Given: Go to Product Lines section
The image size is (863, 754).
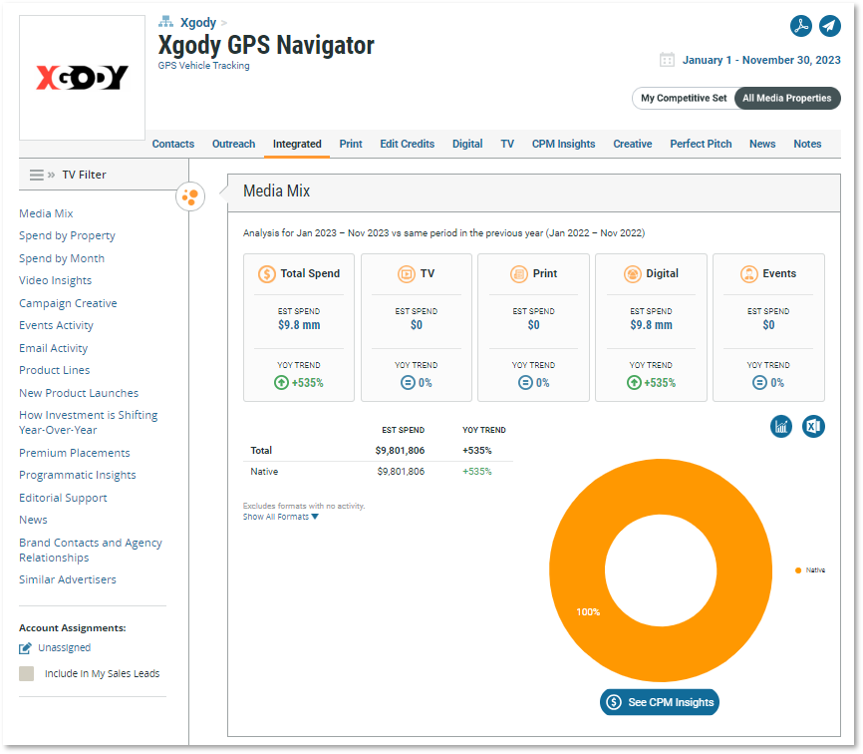Looking at the screenshot, I should click(55, 370).
